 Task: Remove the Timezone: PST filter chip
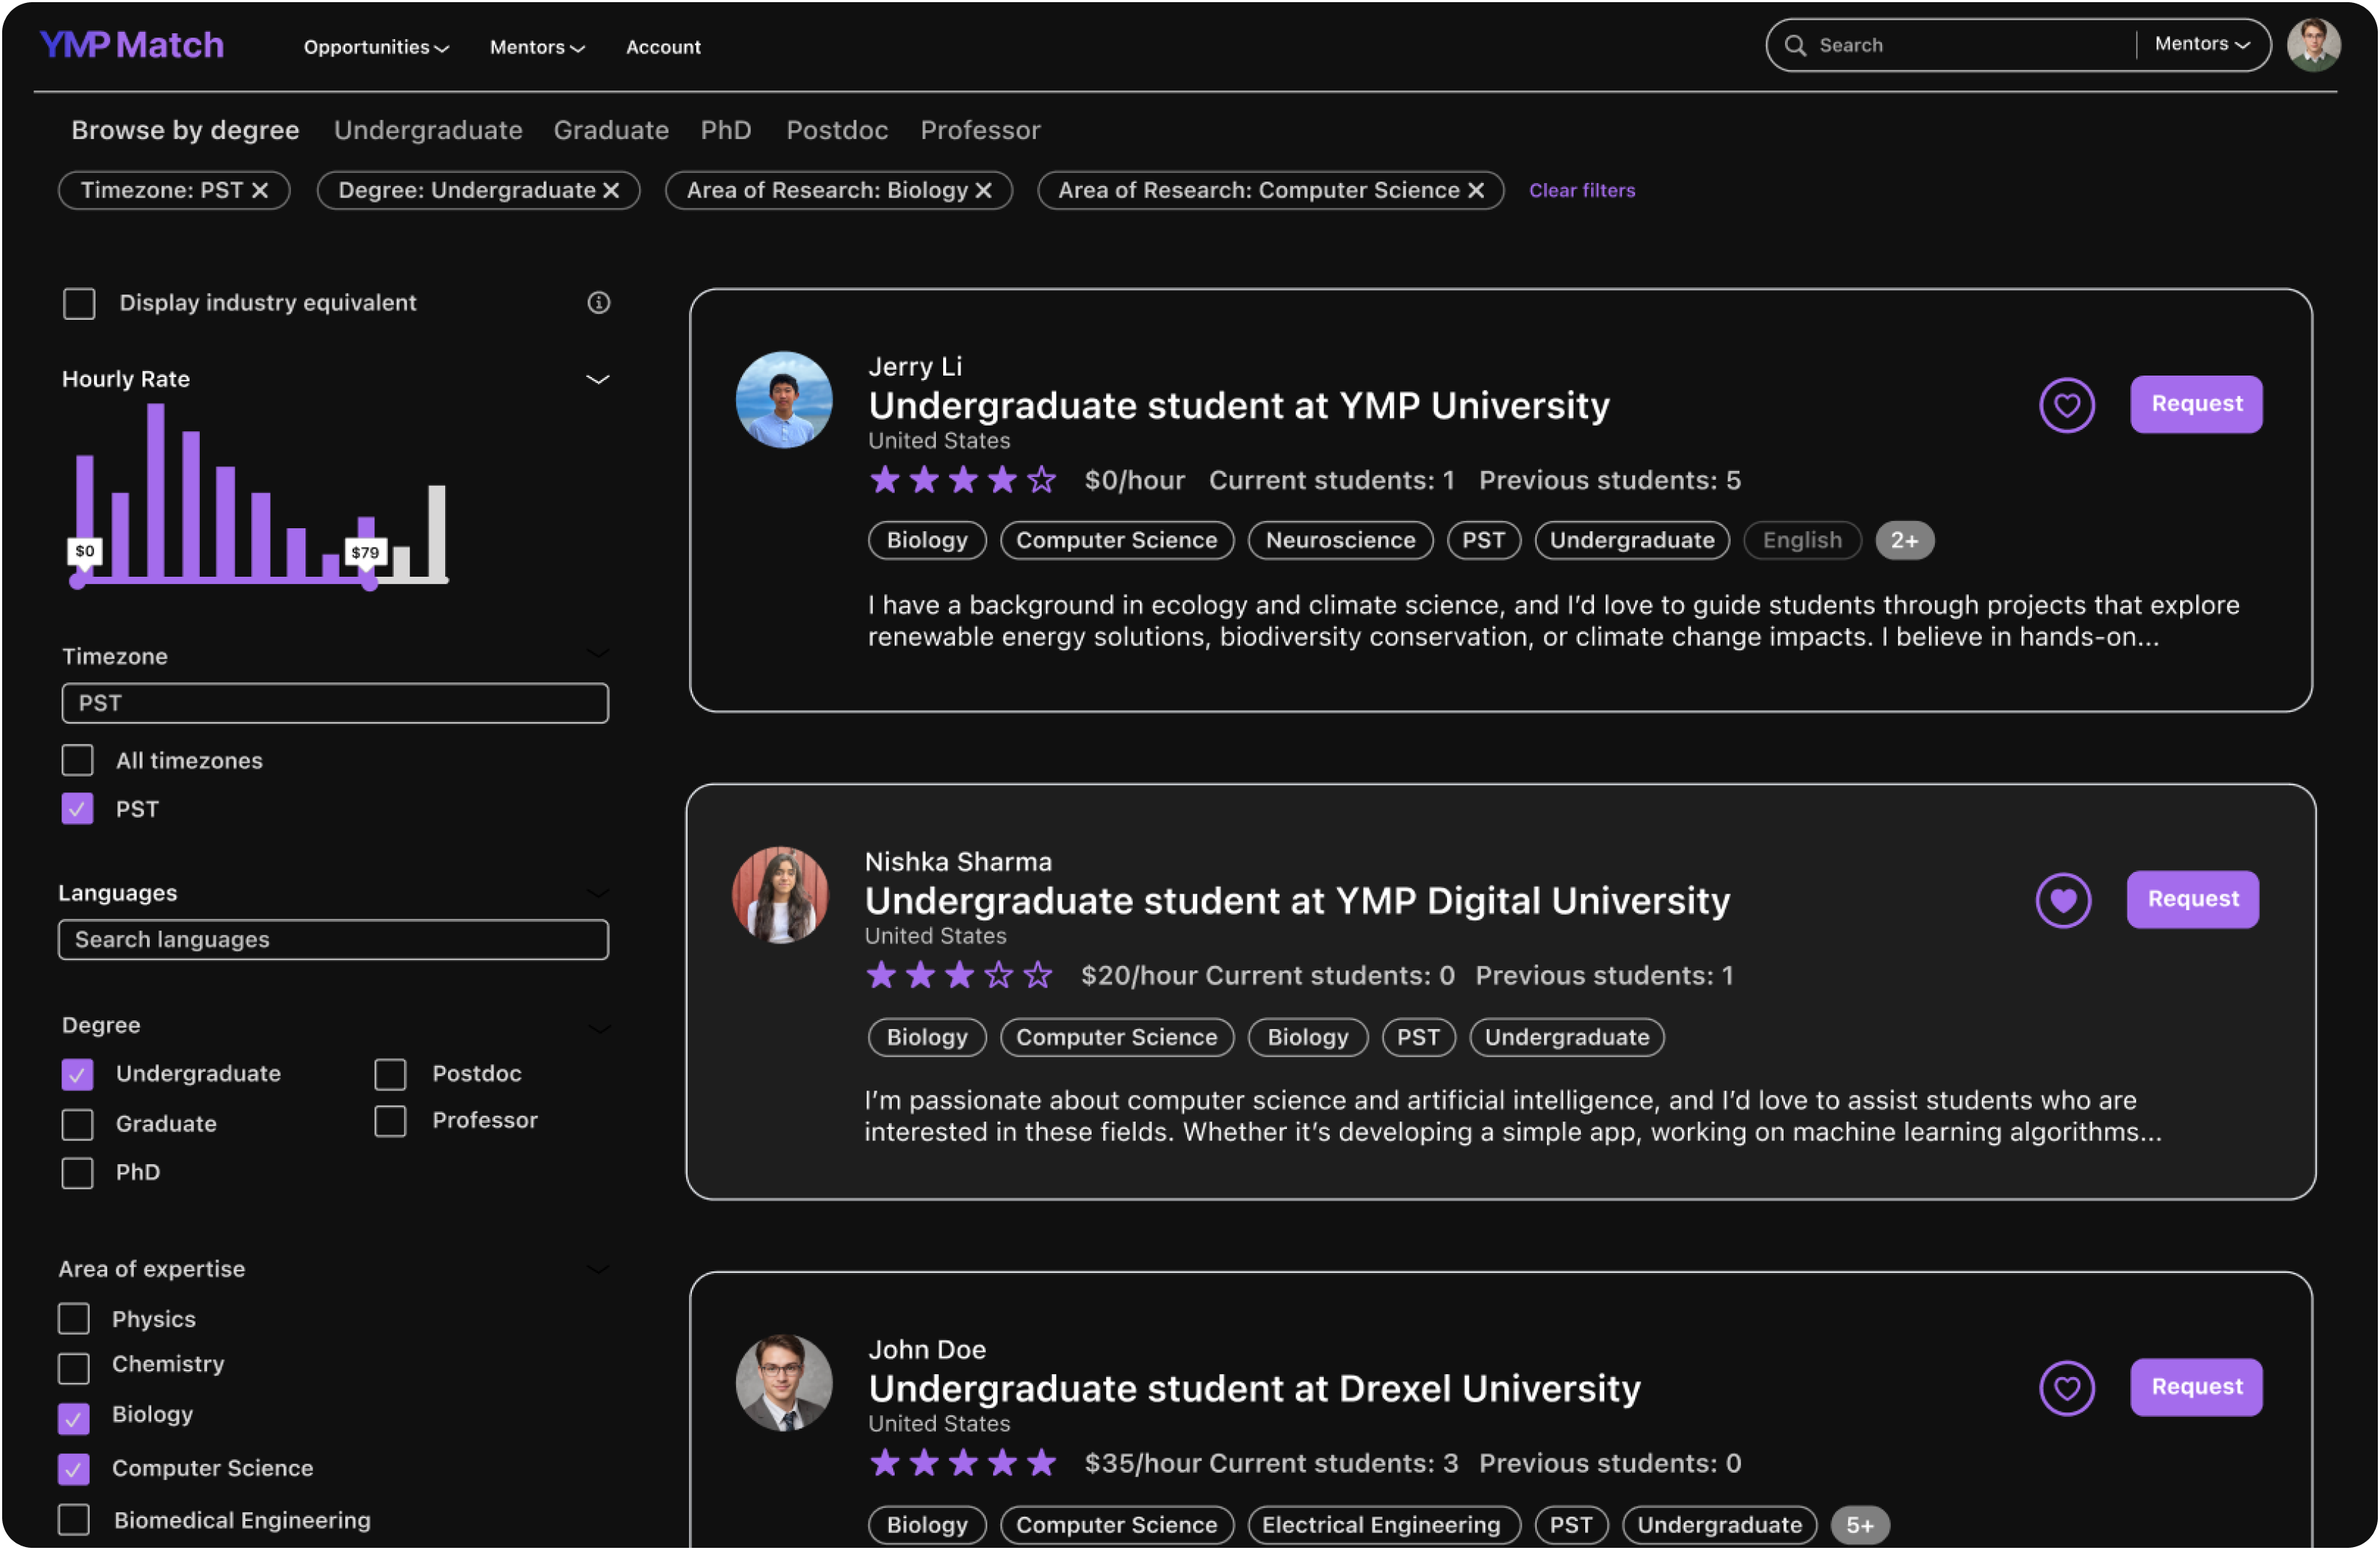pyautogui.click(x=260, y=190)
